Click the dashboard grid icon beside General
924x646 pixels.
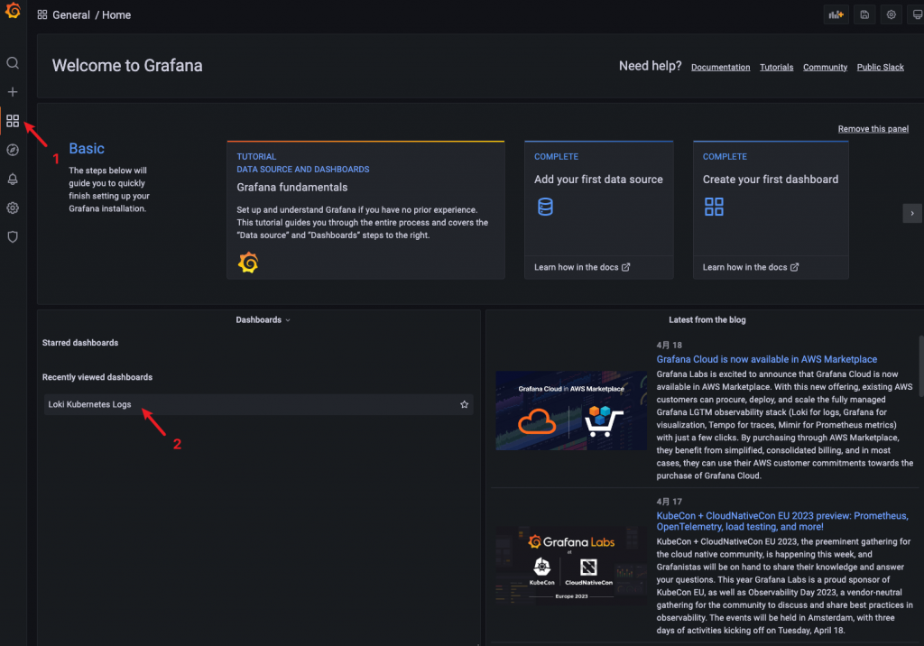(42, 14)
